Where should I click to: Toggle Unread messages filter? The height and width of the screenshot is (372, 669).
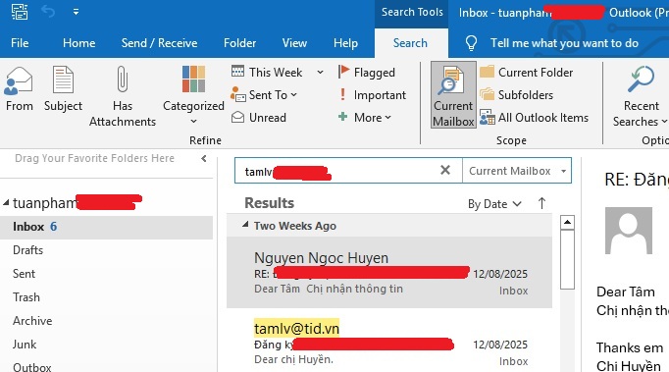point(259,118)
